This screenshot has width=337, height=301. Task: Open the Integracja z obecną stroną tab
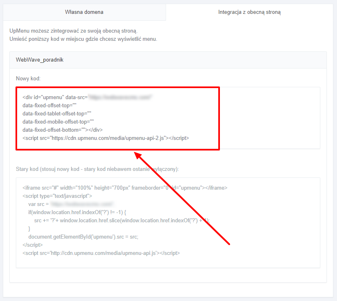(249, 12)
